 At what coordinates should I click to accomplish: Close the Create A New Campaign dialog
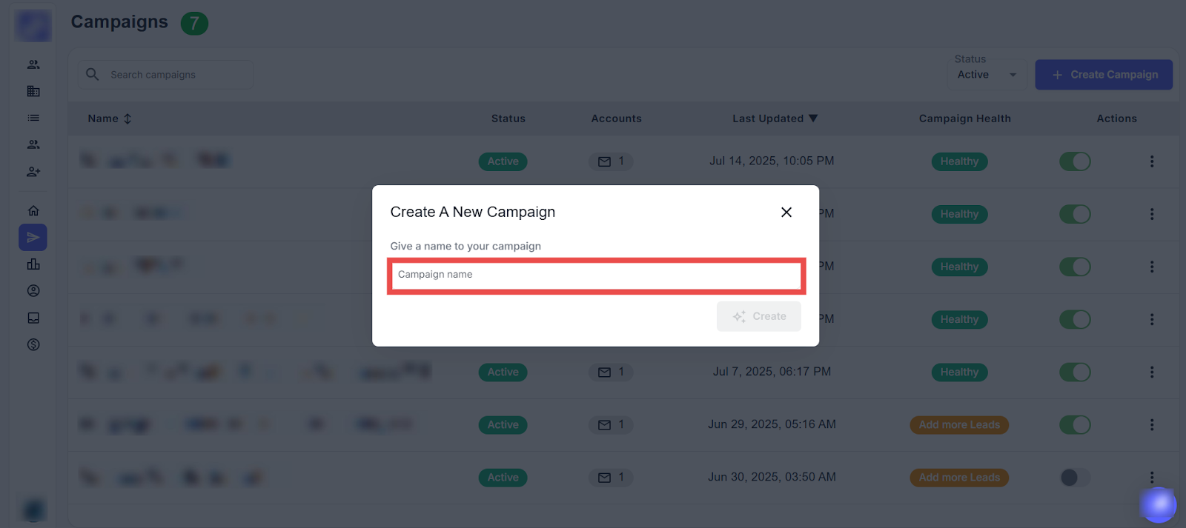pyautogui.click(x=786, y=213)
